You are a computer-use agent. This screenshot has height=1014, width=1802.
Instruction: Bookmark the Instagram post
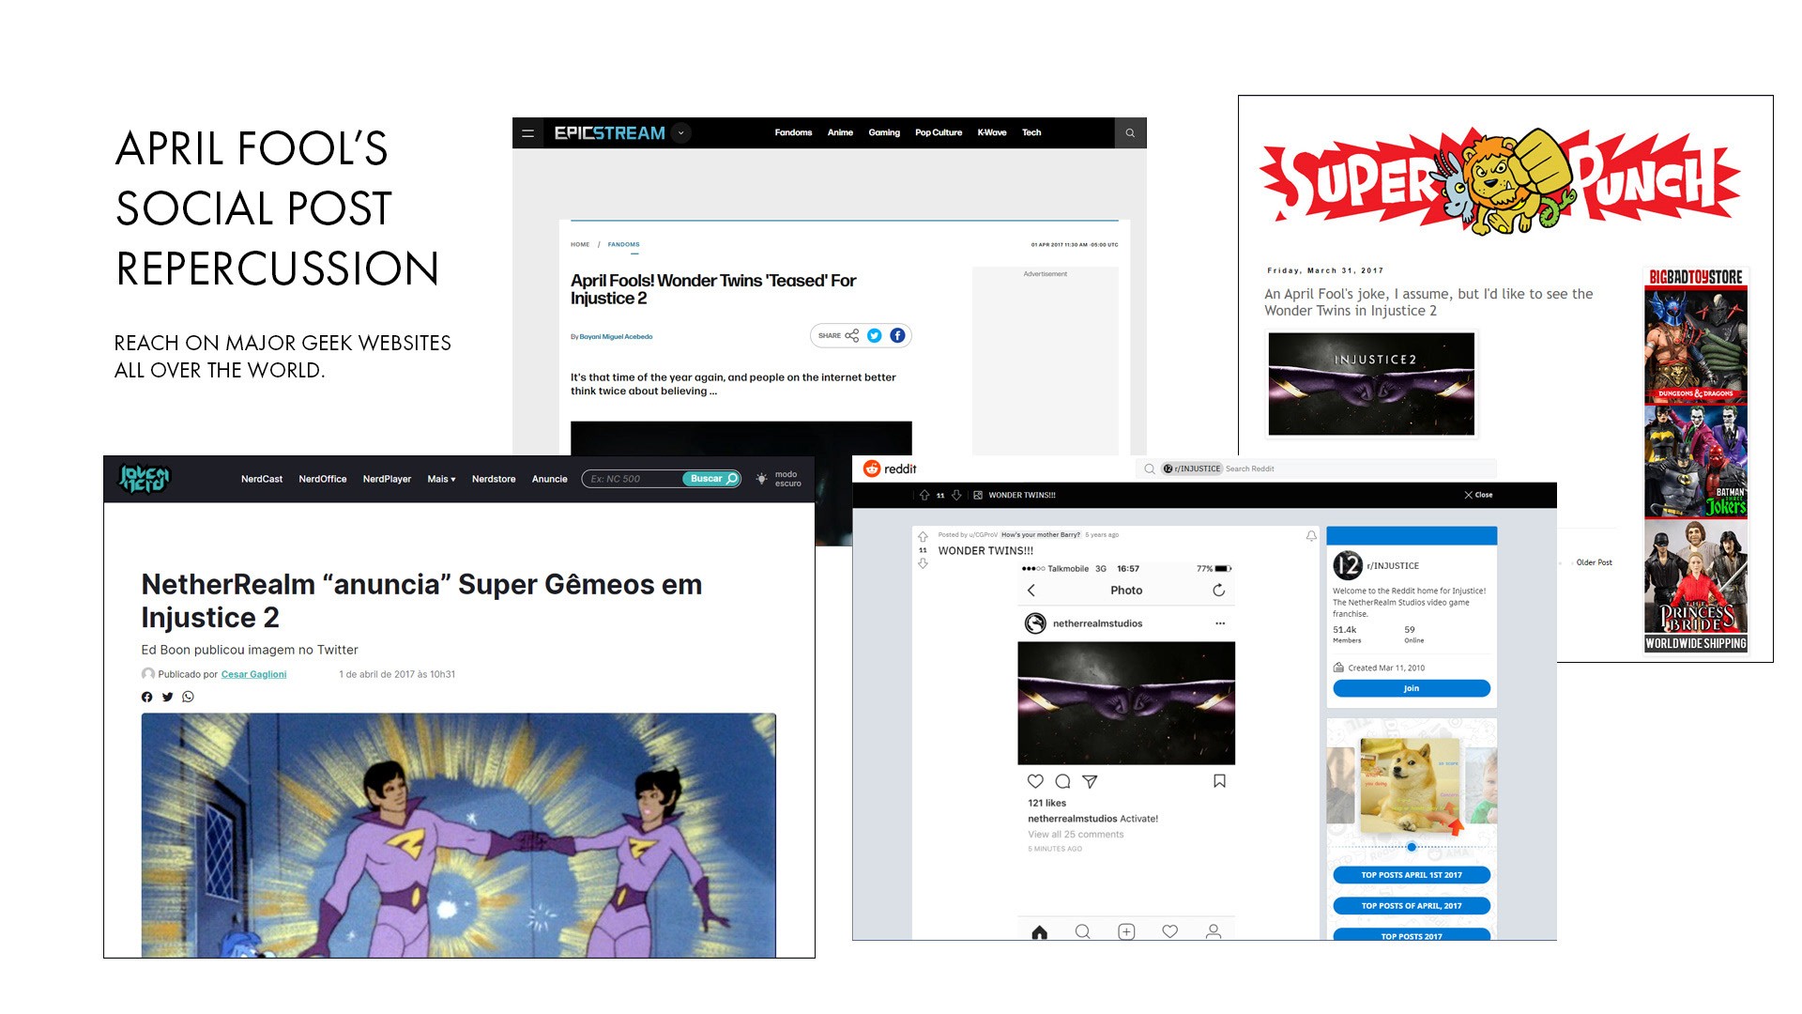1220,781
